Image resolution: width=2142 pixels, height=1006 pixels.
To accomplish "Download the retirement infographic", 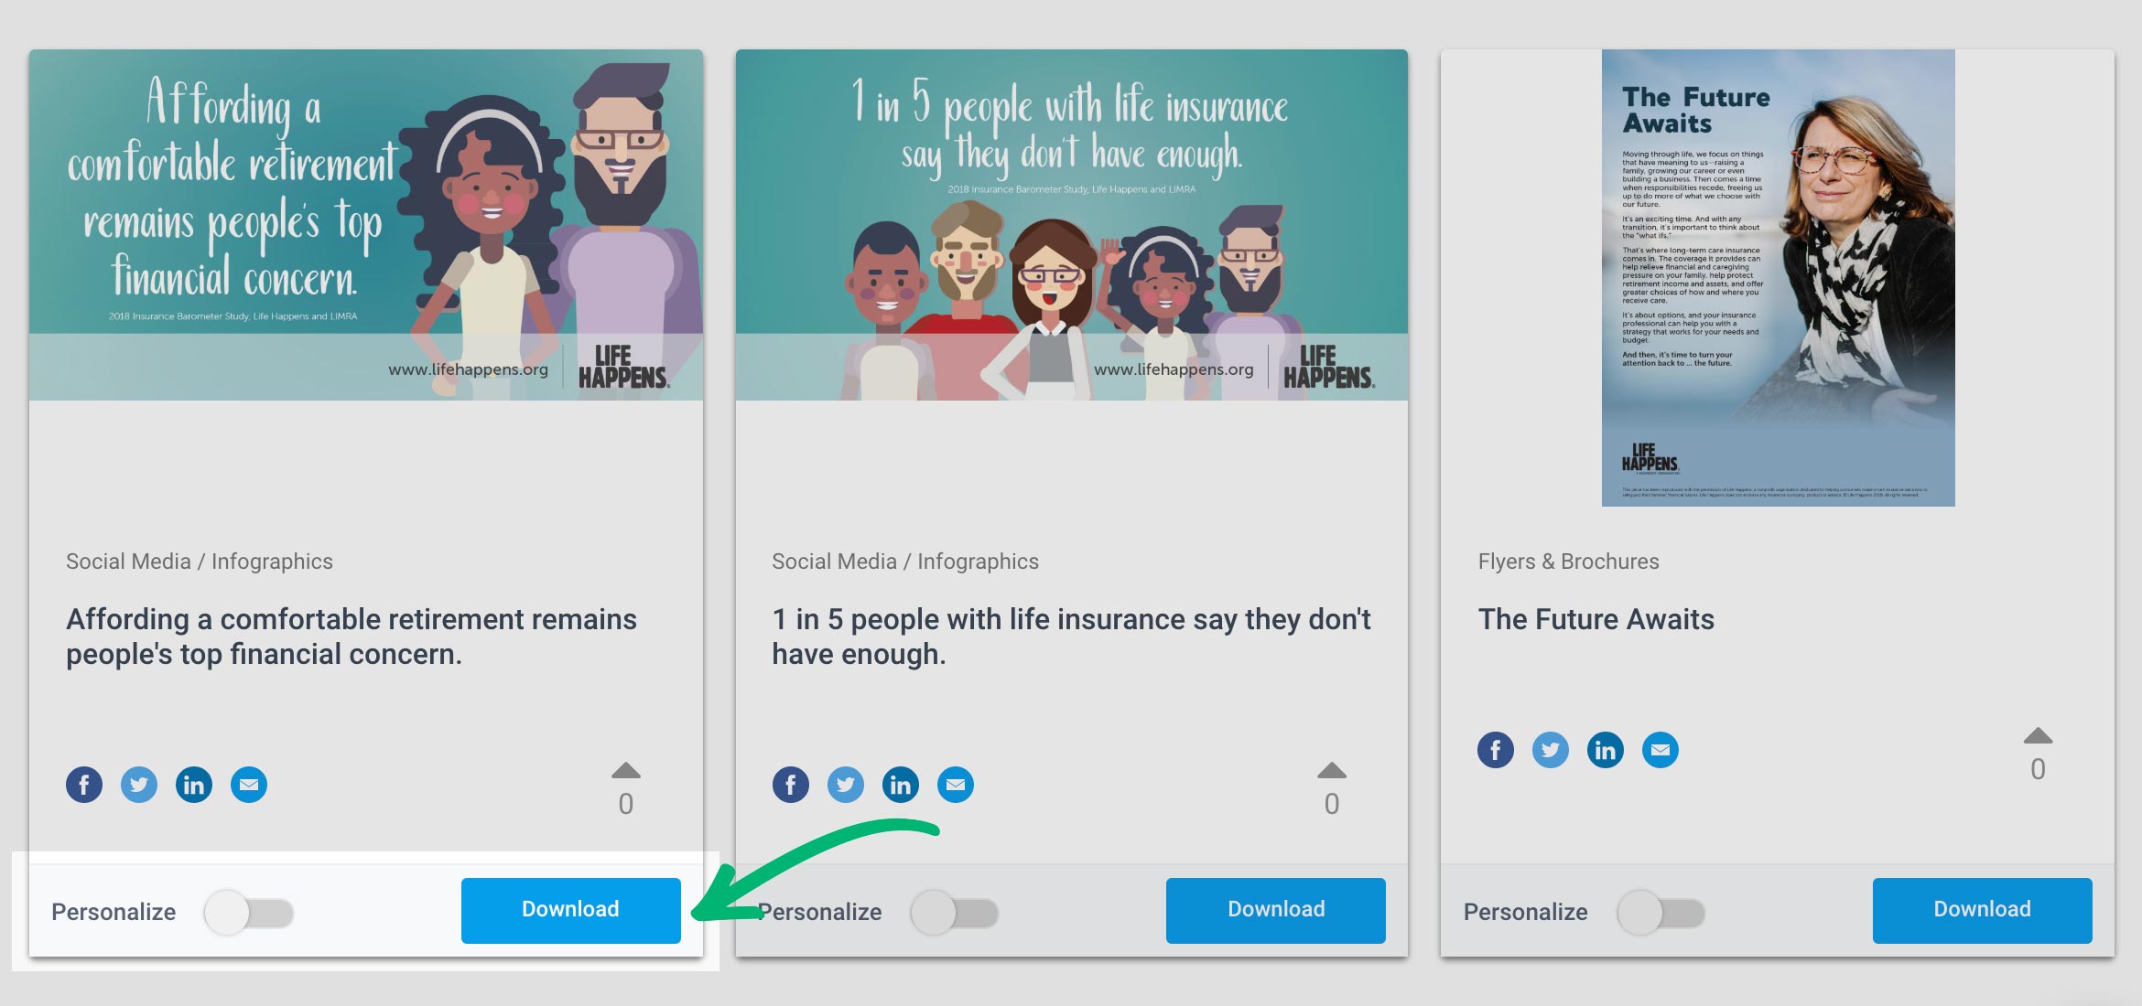I will (x=571, y=910).
